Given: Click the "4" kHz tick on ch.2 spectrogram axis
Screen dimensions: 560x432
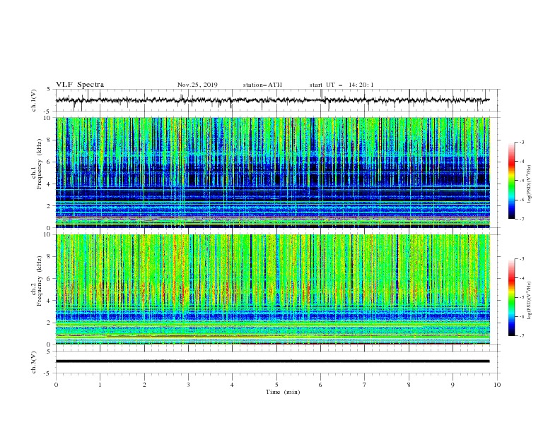Looking at the screenshot, I should coord(49,301).
